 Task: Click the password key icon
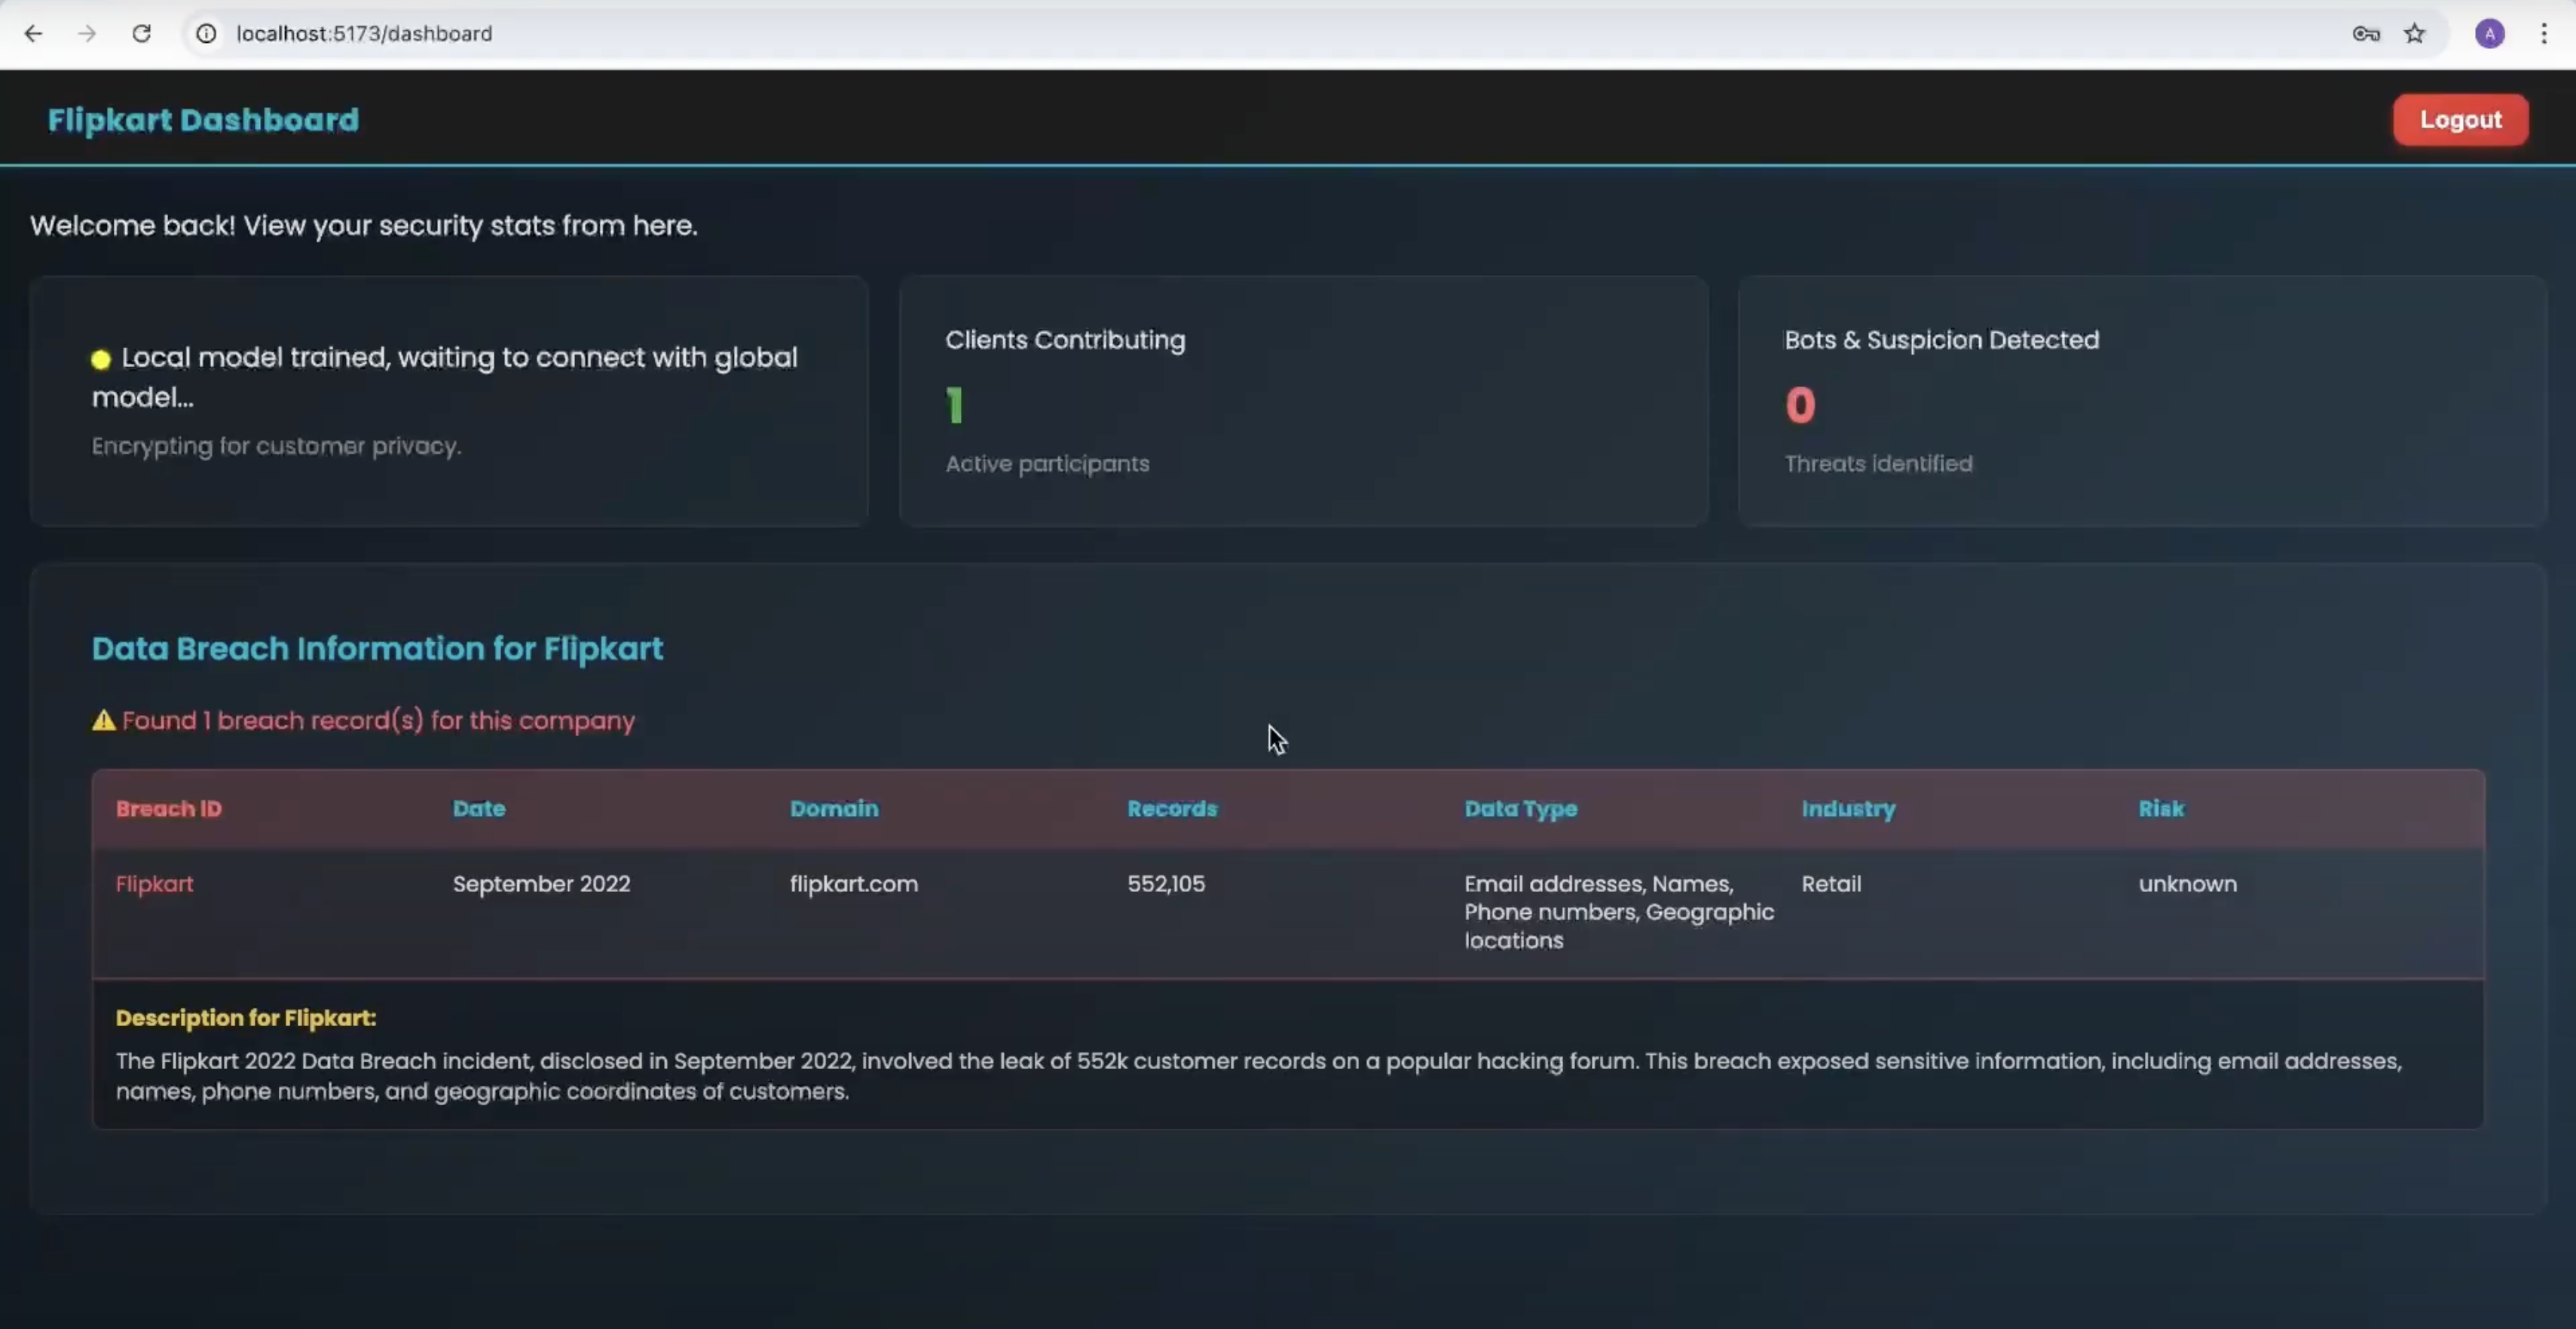coord(2365,33)
